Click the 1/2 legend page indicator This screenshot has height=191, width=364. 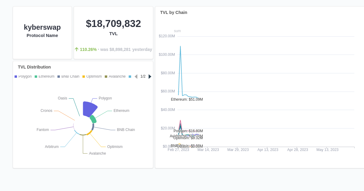[143, 76]
